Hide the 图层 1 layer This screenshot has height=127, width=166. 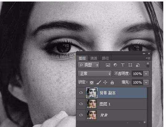tap(81, 104)
